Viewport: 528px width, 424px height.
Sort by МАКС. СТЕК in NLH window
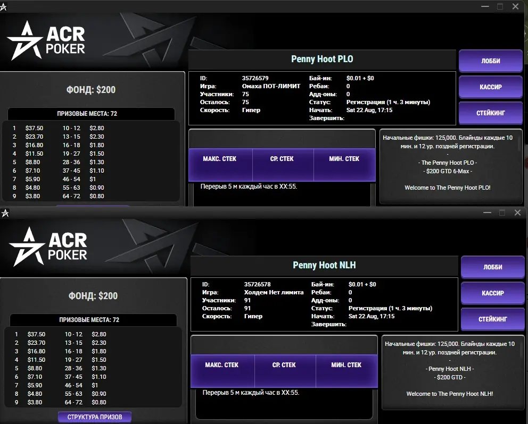tap(222, 370)
